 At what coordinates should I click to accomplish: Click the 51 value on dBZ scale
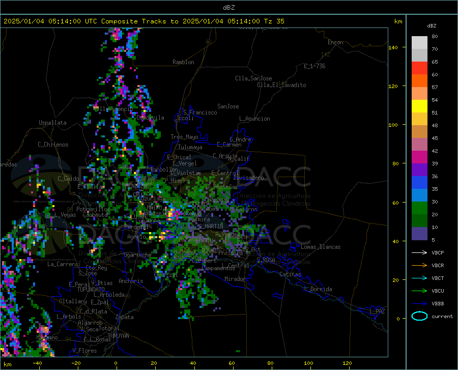[435, 112]
